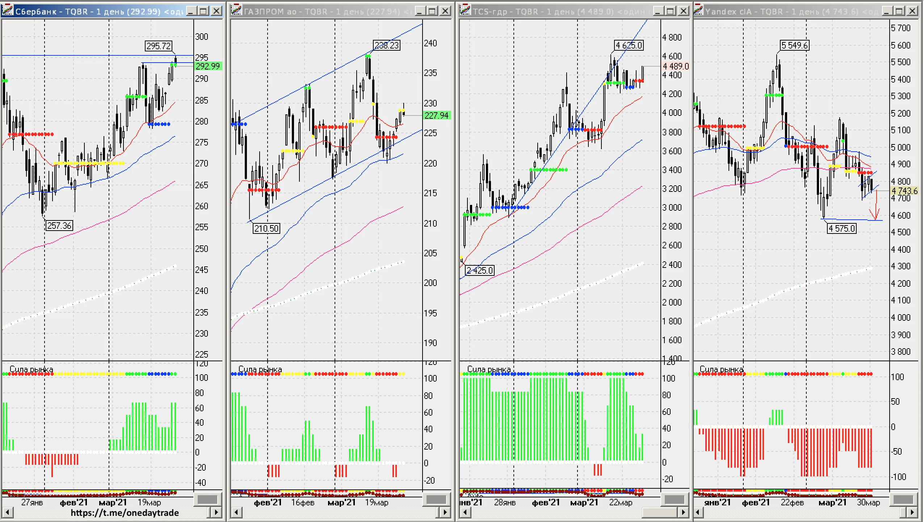
Task: Click right scroll arrow of ГАЗПРОМ chart
Action: click(x=445, y=512)
